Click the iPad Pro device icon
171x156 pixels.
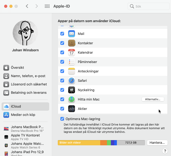(x=6, y=154)
